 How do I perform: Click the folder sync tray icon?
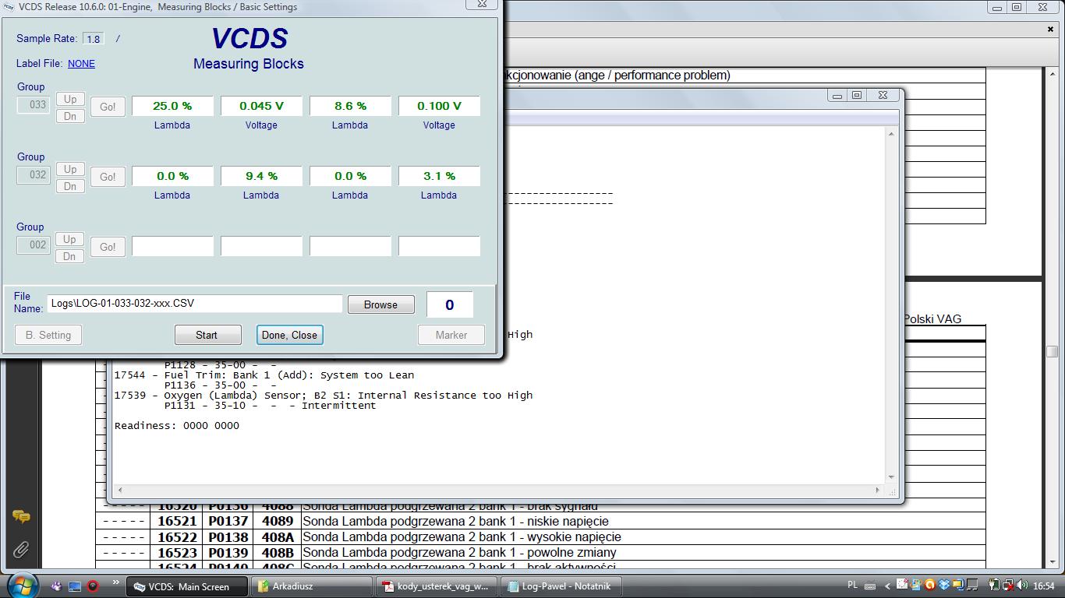[x=957, y=586]
